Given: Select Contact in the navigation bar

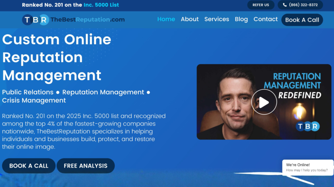Looking at the screenshot, I should pyautogui.click(x=266, y=19).
